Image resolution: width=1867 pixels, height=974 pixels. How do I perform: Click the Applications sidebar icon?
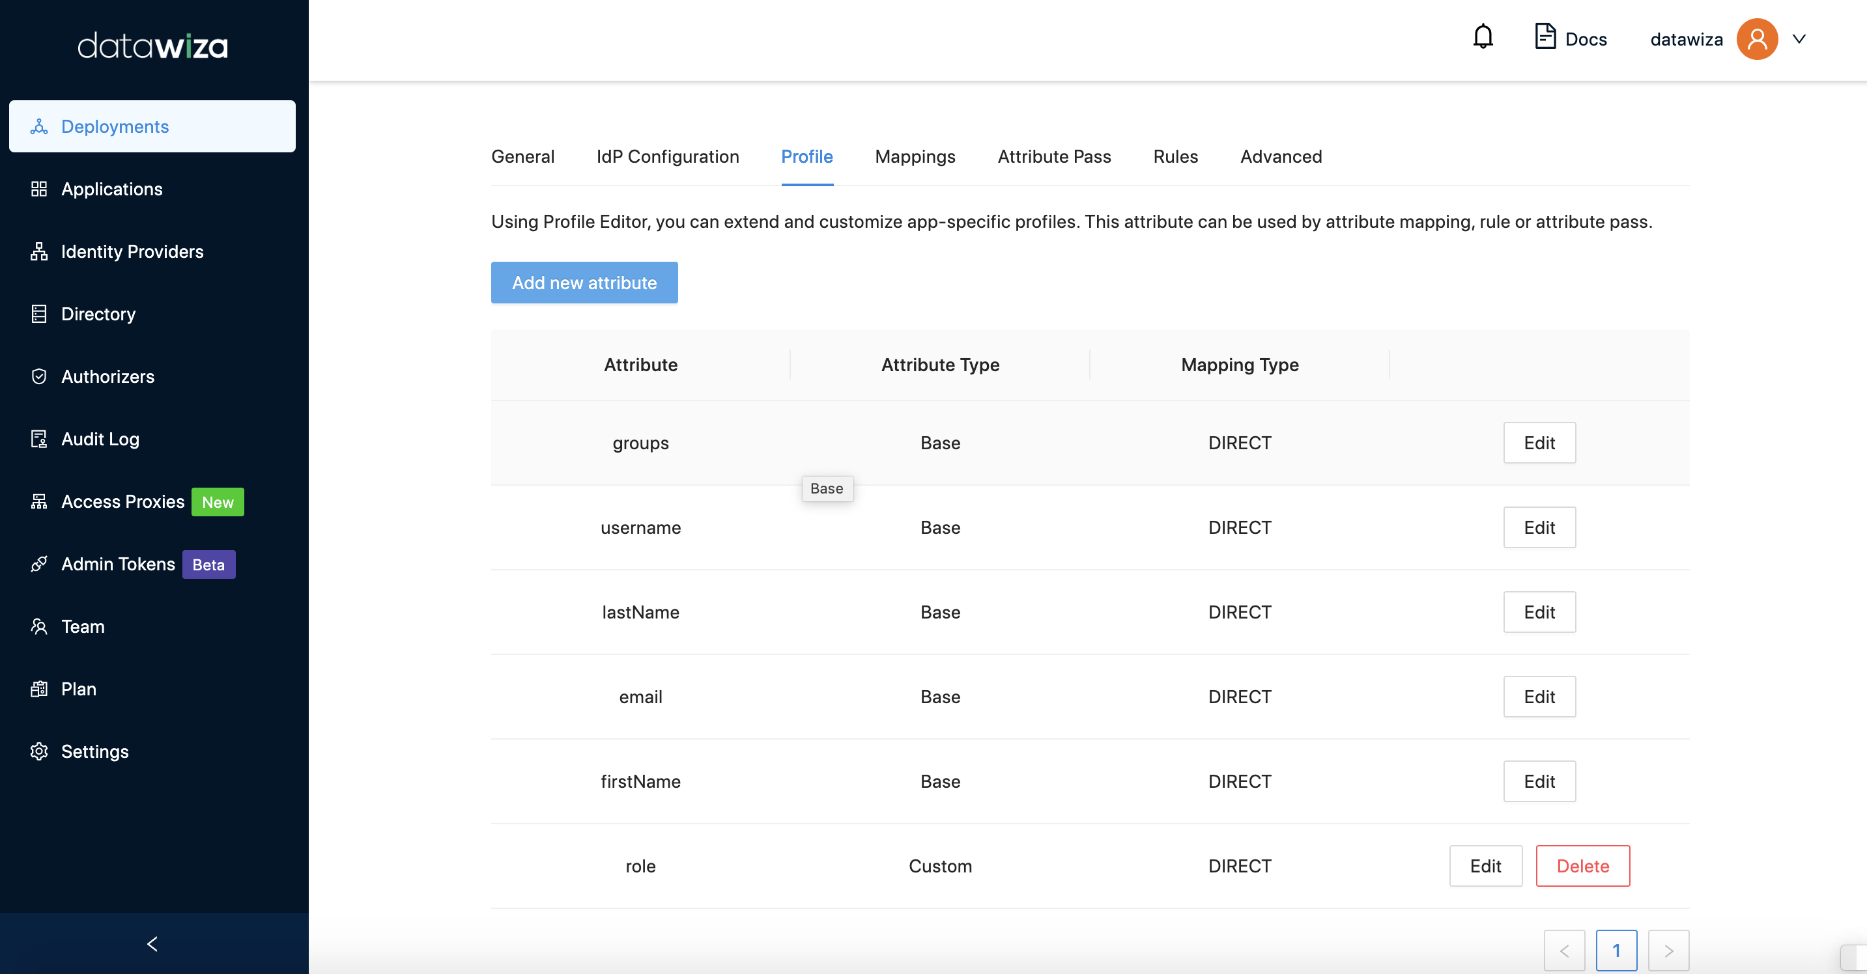click(41, 188)
